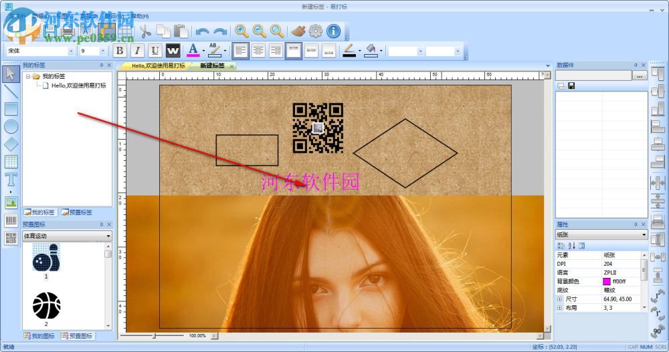This screenshot has height=352, width=669.
Task: Click the paste clipboard icon
Action: (x=181, y=31)
